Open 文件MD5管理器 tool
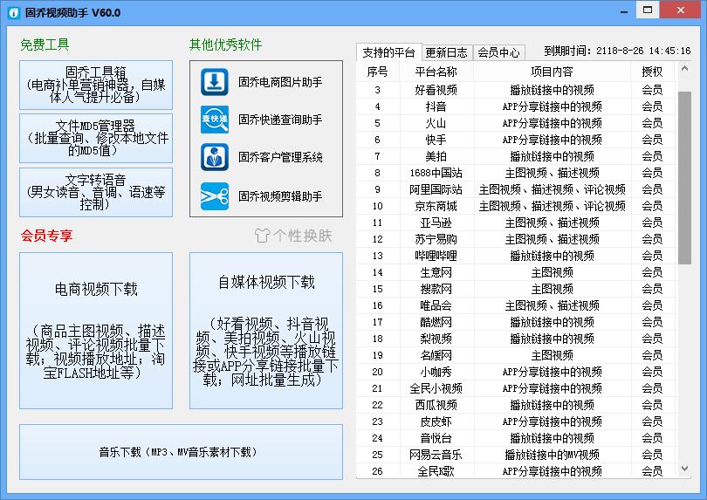The width and height of the screenshot is (707, 500). (96, 138)
